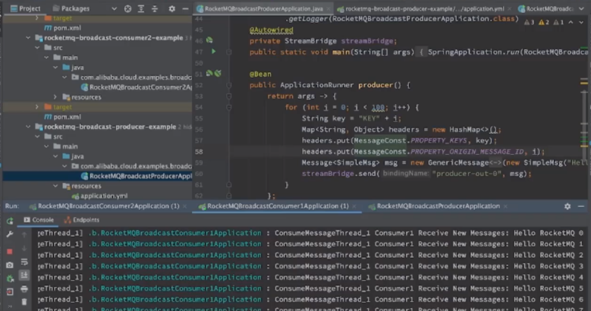Click line number 58 in gutter
This screenshot has height=311, width=591.
[199, 152]
